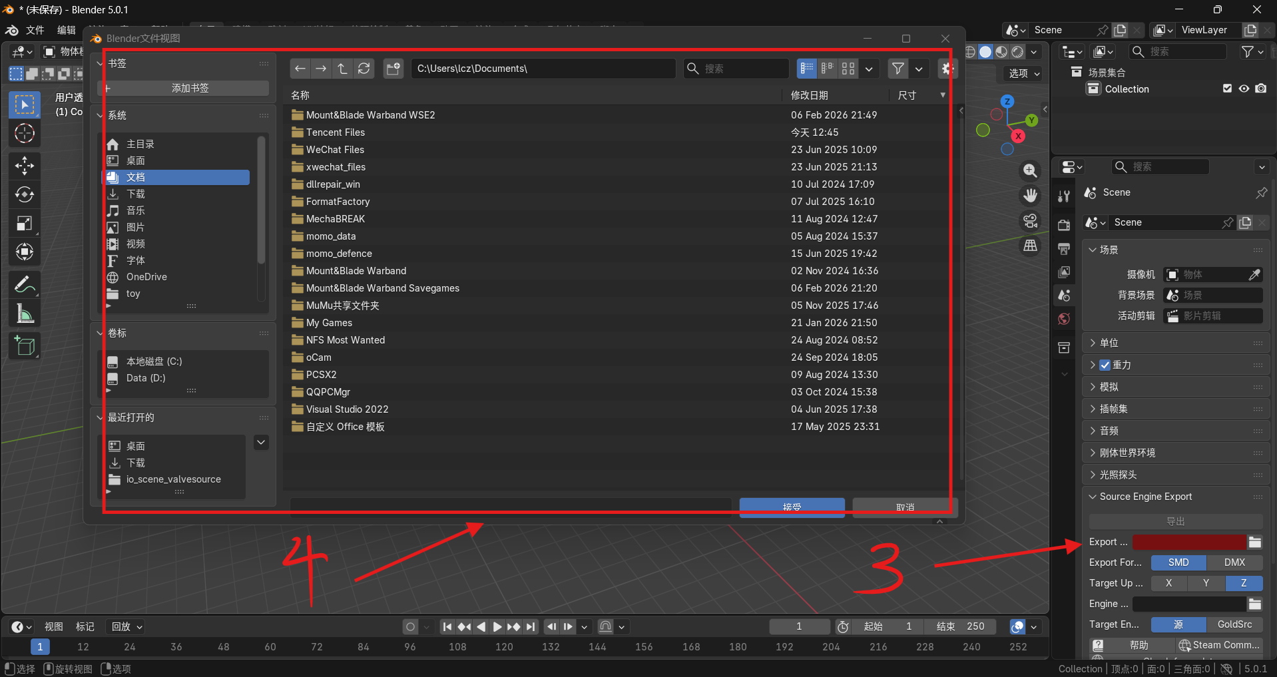Click the Add Bookmark button

click(x=190, y=88)
